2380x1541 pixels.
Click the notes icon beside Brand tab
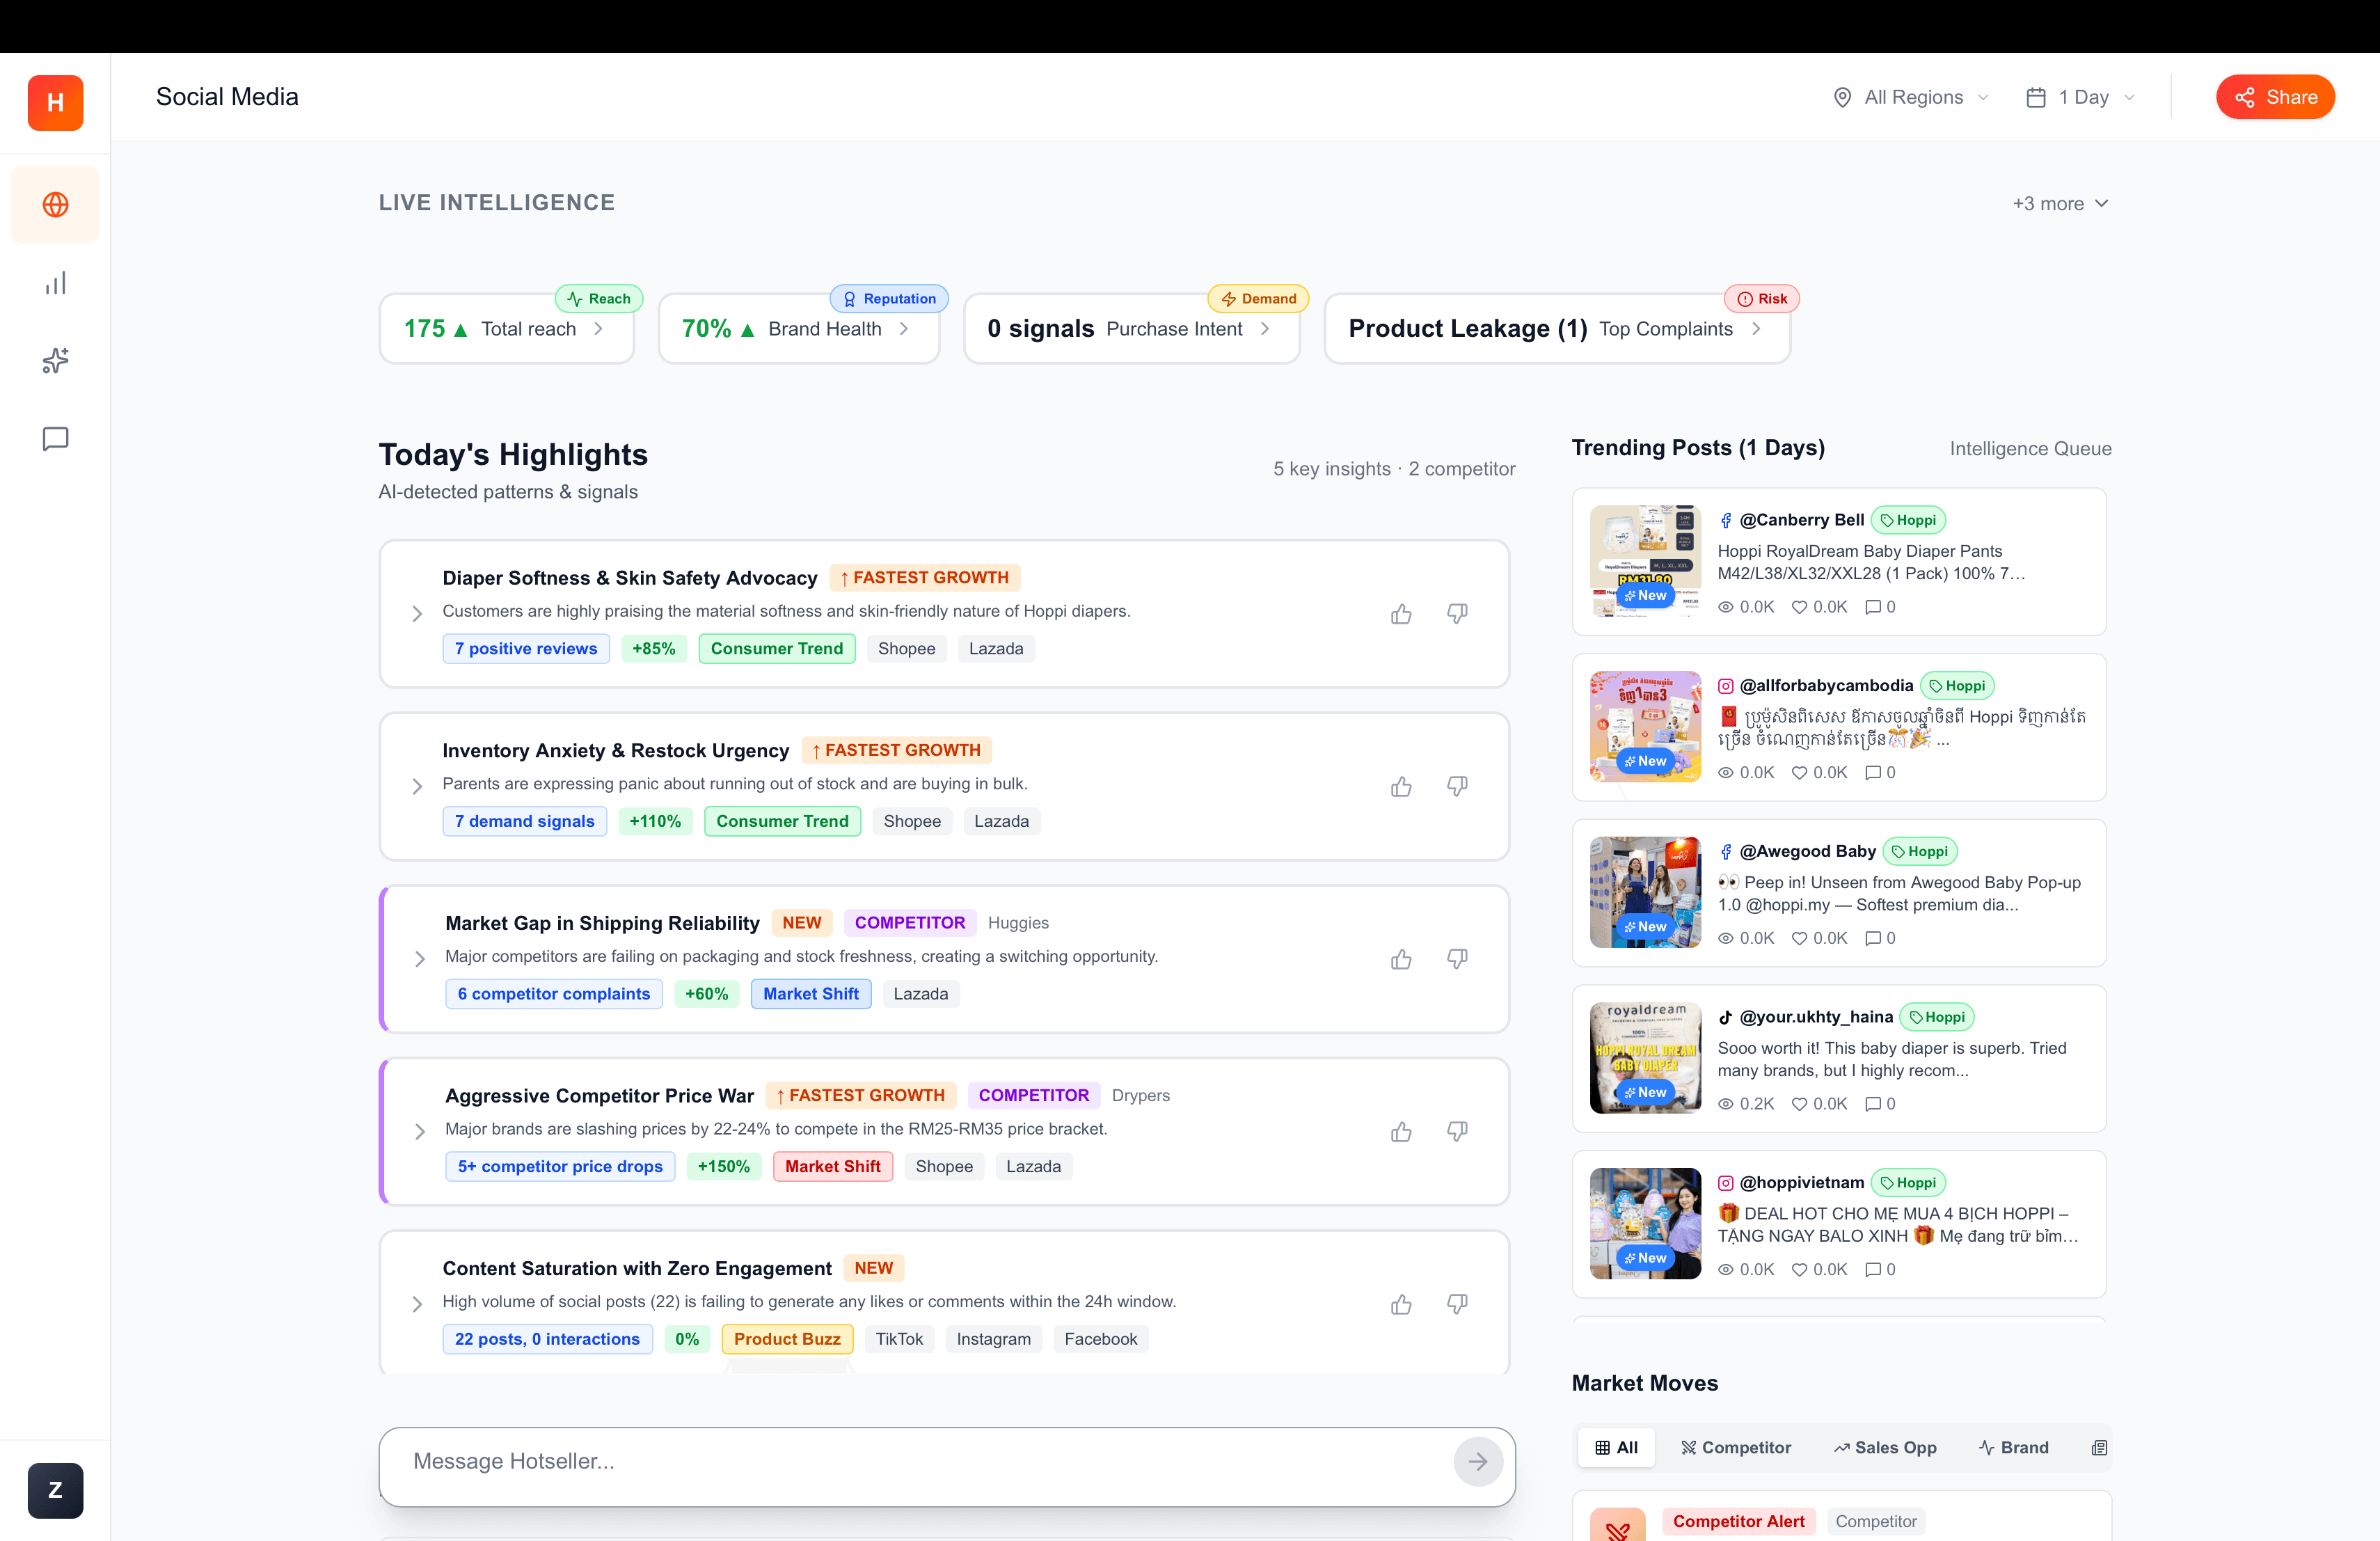tap(2099, 1448)
